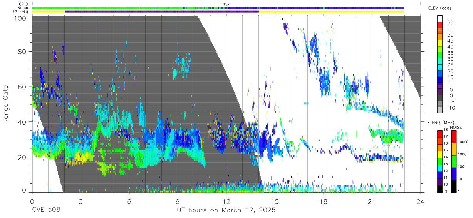This screenshot has height=218, width=473.
Task: Click the 18 tick on UT hours axis
Action: click(x=323, y=201)
